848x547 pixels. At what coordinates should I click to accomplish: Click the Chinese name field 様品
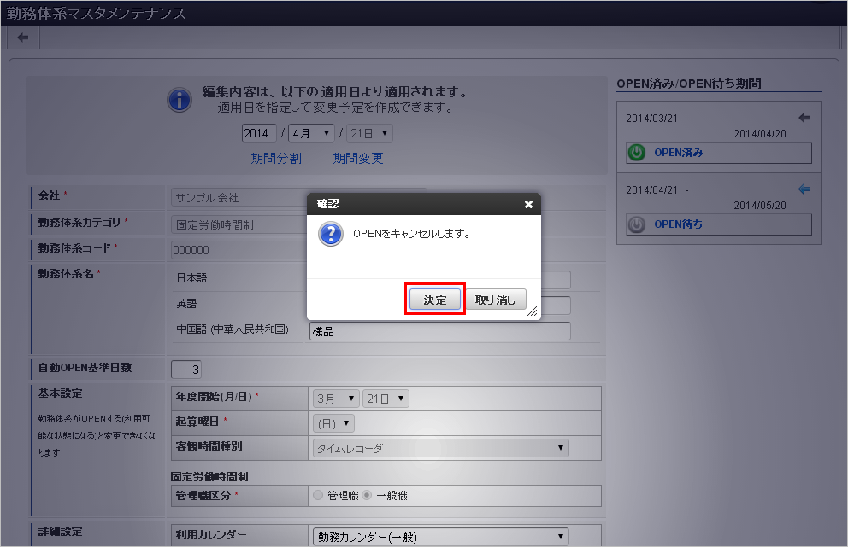click(439, 331)
